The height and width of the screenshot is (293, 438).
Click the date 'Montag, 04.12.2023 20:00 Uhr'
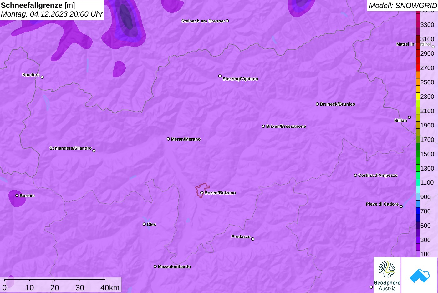52,14
